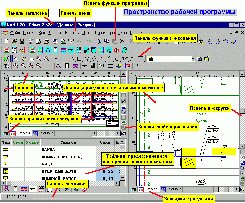Open the redo history dropdown arrow
The width and height of the screenshot is (245, 203).
(x=94, y=41)
